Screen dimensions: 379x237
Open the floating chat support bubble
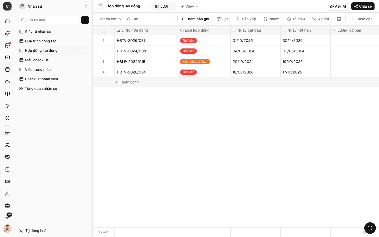pos(370,228)
